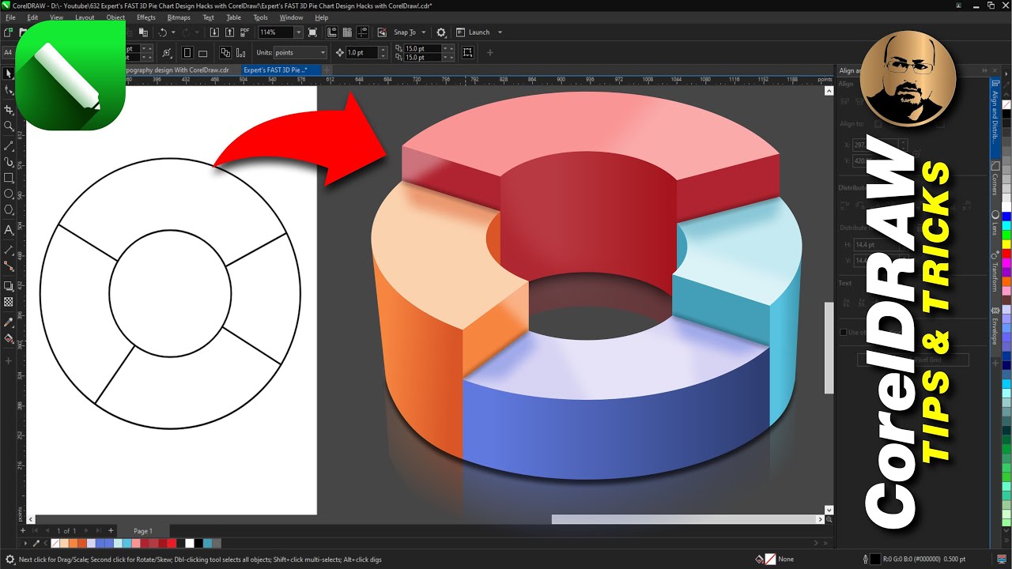1012x569 pixels.
Task: Toggle the snap off icon
Action: [x=382, y=32]
